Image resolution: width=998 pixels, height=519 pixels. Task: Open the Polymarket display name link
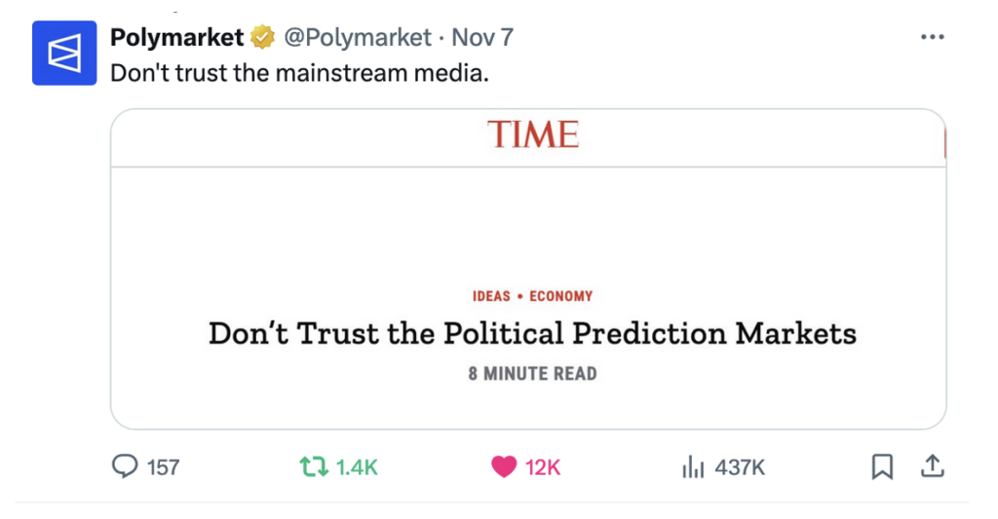click(176, 38)
